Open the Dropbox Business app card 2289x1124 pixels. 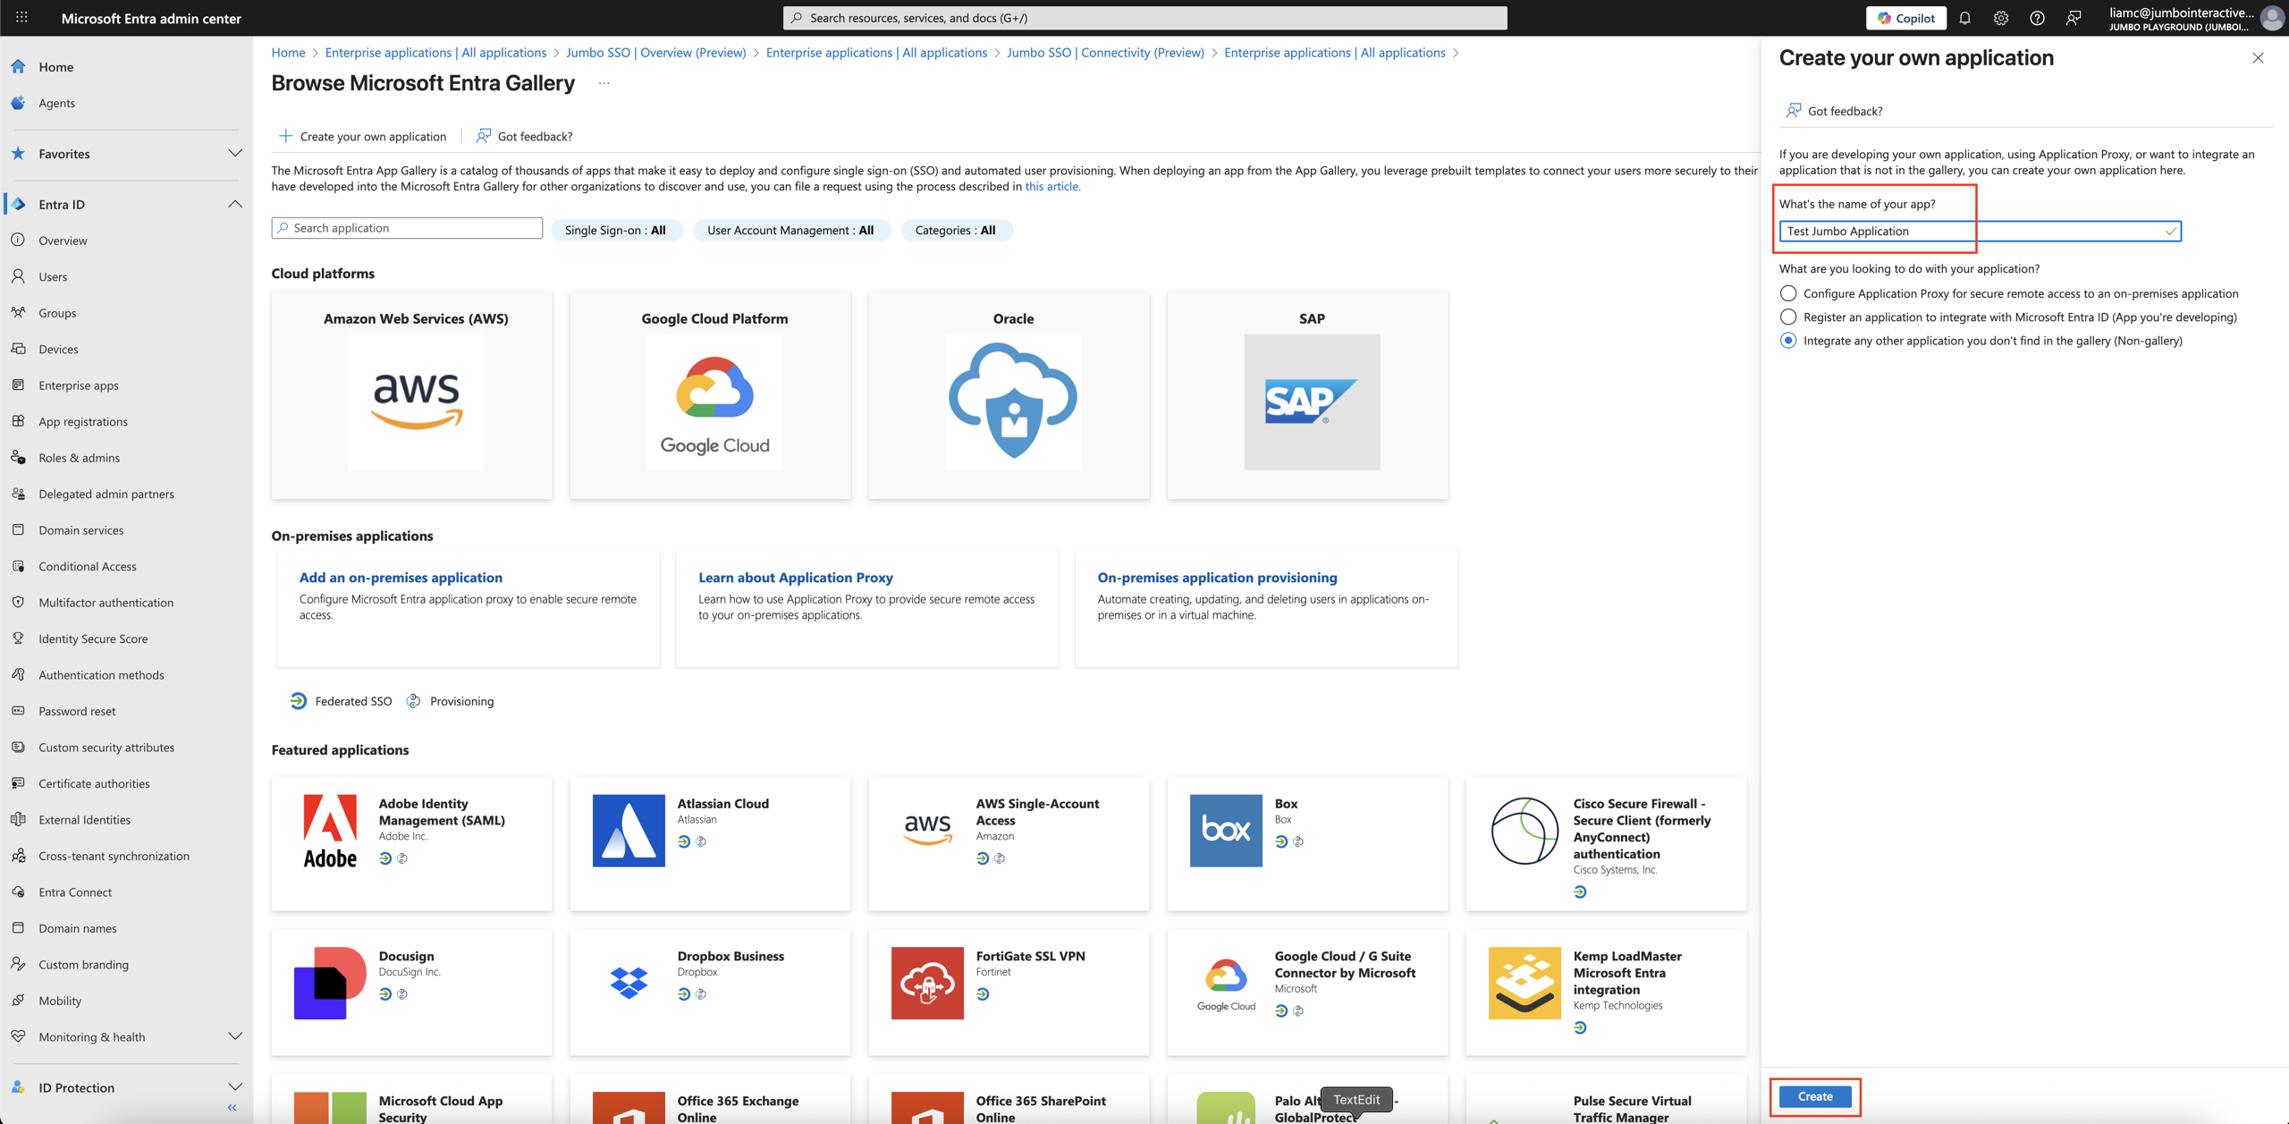point(711,993)
